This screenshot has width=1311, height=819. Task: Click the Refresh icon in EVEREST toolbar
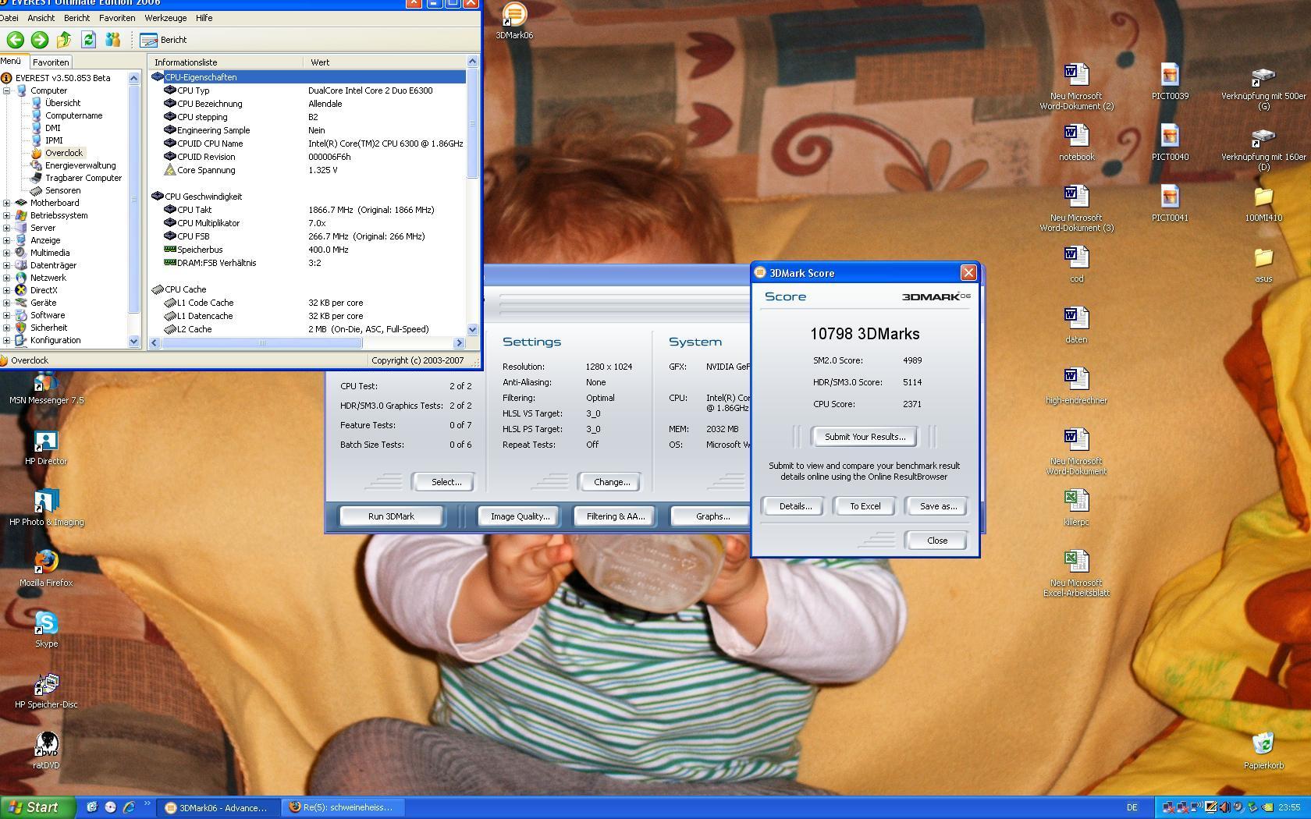pyautogui.click(x=88, y=39)
